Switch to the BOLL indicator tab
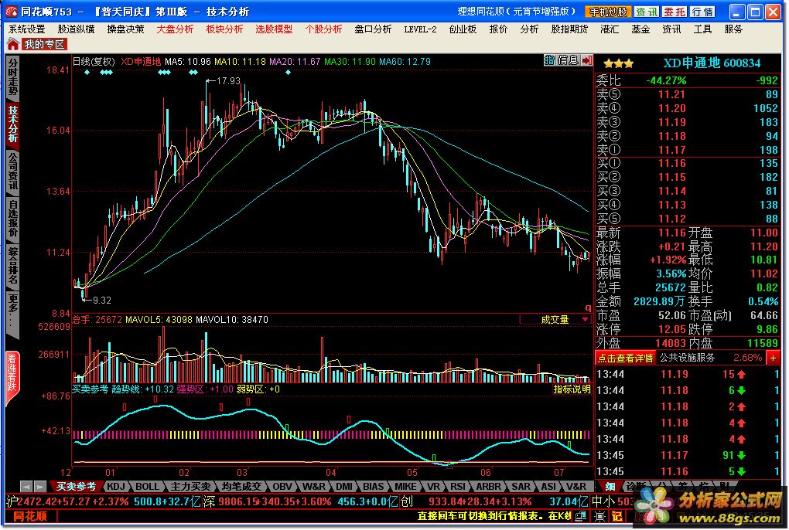This screenshot has width=789, height=530. coord(147,486)
